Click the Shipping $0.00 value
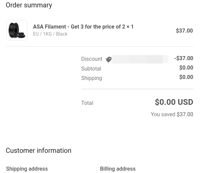 [x=186, y=77]
